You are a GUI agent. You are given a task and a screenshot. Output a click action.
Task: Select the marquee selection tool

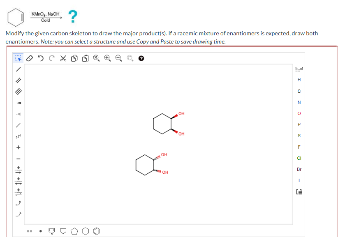(x=17, y=58)
